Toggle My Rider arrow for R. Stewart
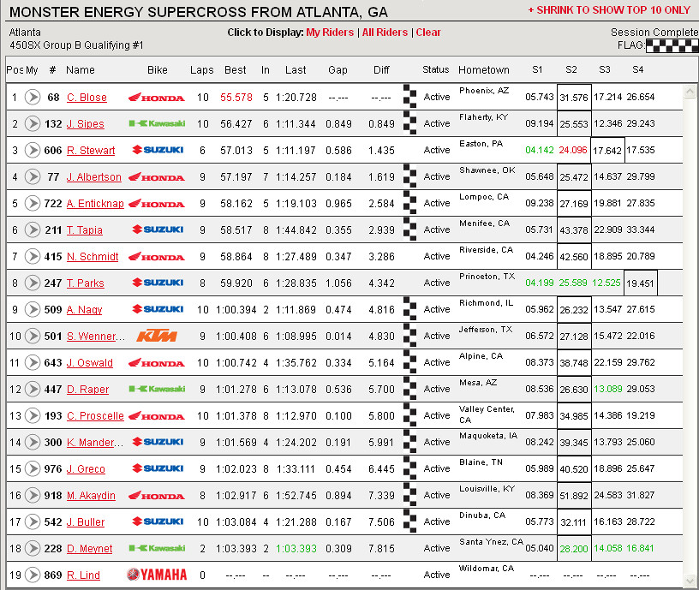 (32, 150)
